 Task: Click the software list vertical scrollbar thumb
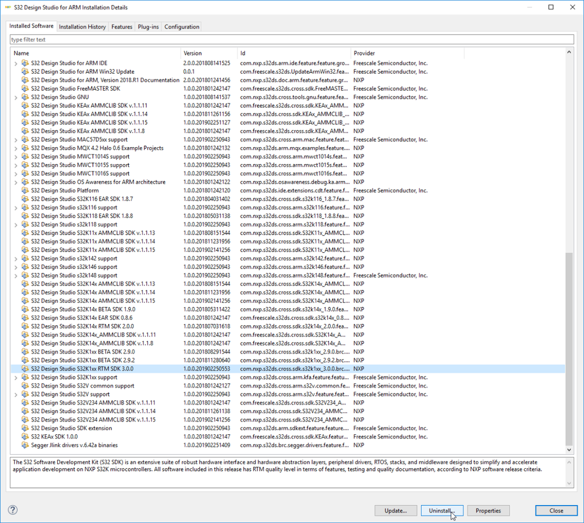pyautogui.click(x=569, y=348)
